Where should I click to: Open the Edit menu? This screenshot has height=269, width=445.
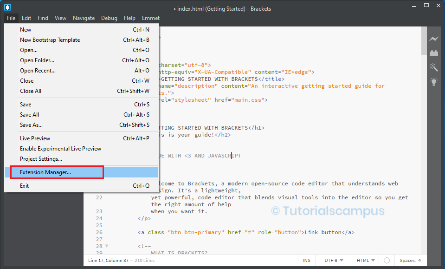click(x=26, y=18)
